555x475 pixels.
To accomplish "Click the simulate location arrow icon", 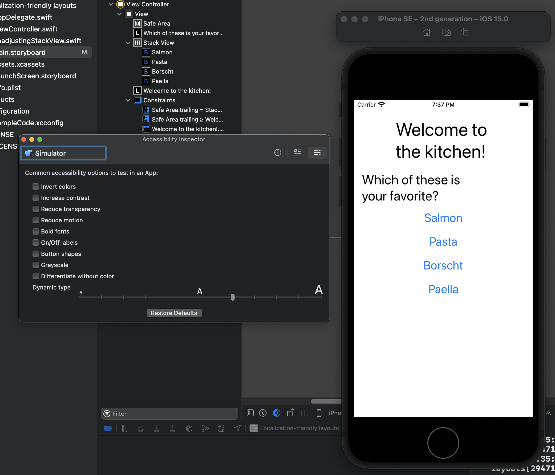I will [x=237, y=428].
